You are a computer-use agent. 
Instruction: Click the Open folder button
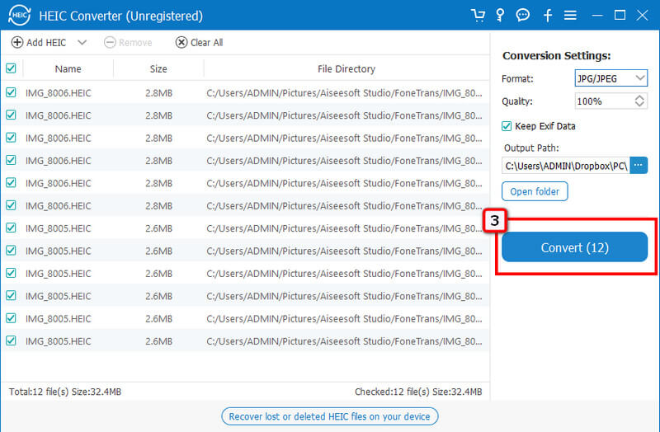[535, 191]
